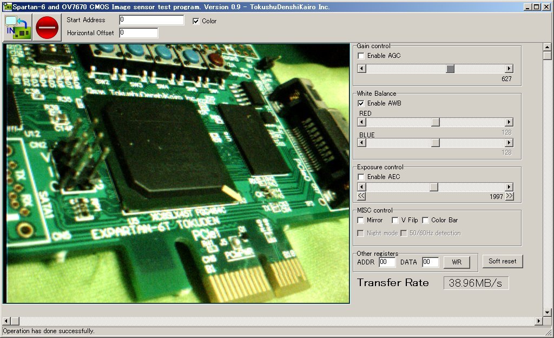Click the exposure fast-increase double arrow
The image size is (554, 338).
click(509, 196)
